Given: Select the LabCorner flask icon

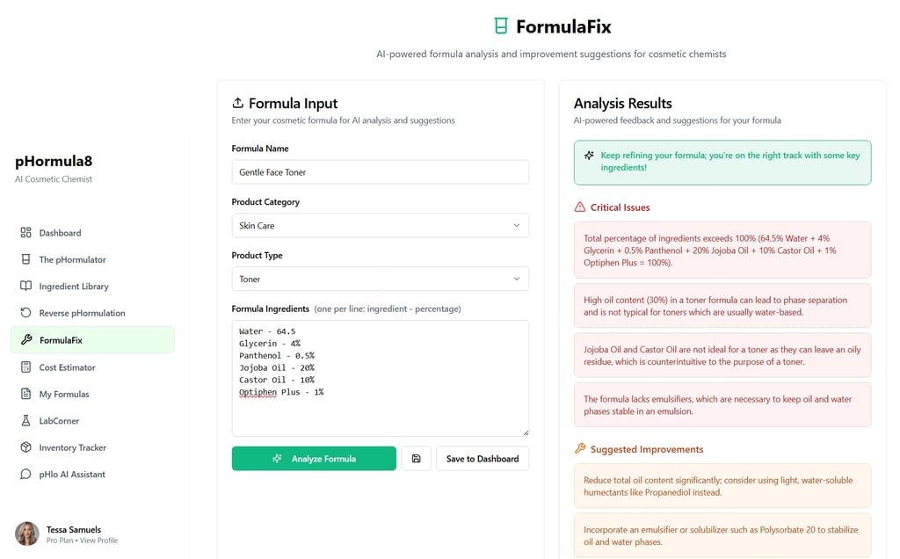Looking at the screenshot, I should click(x=25, y=421).
